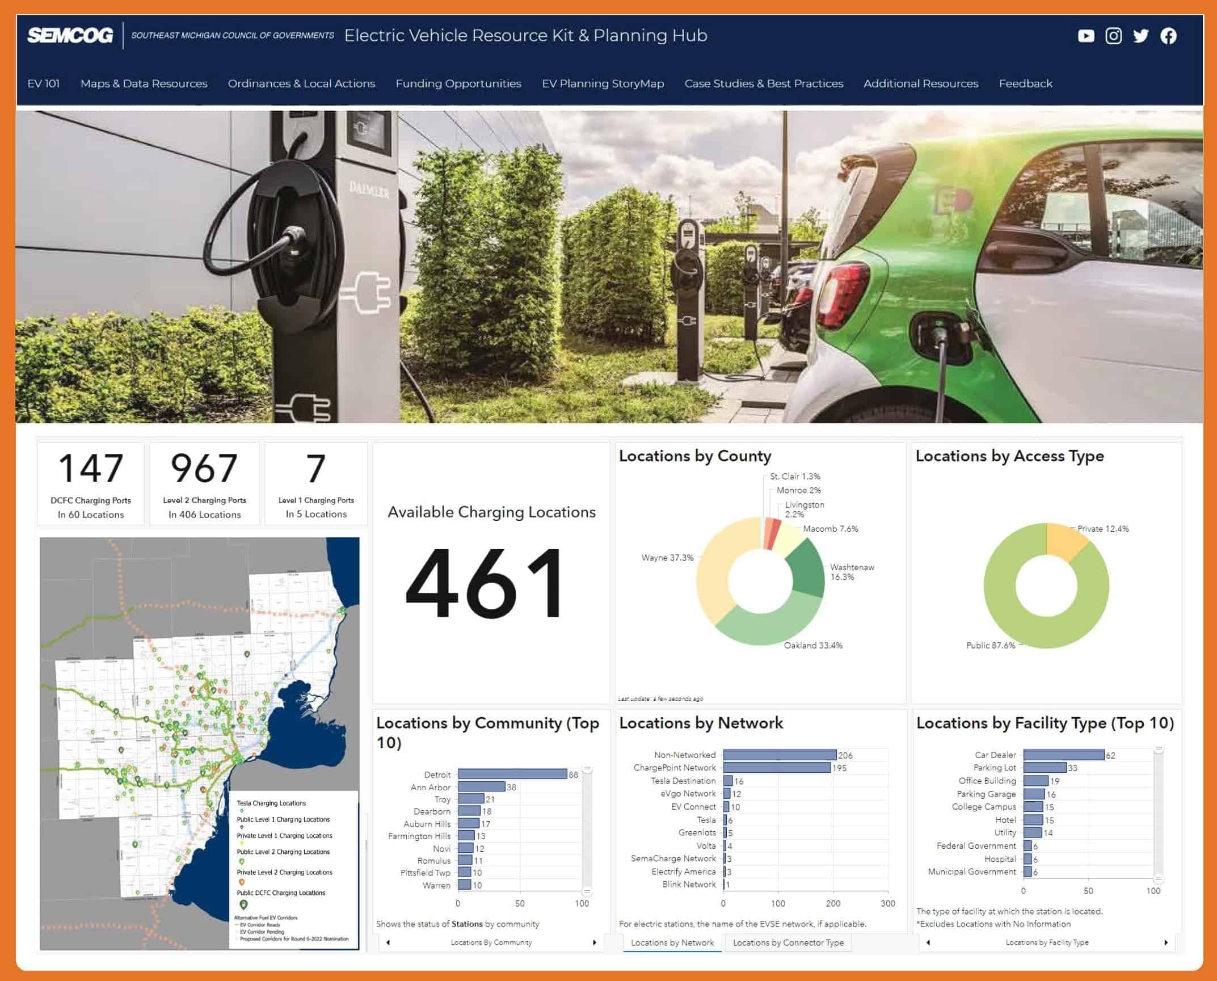Click the 7 Level 1 Charging Ports card
Screen dimensions: 1217x981
tap(316, 483)
